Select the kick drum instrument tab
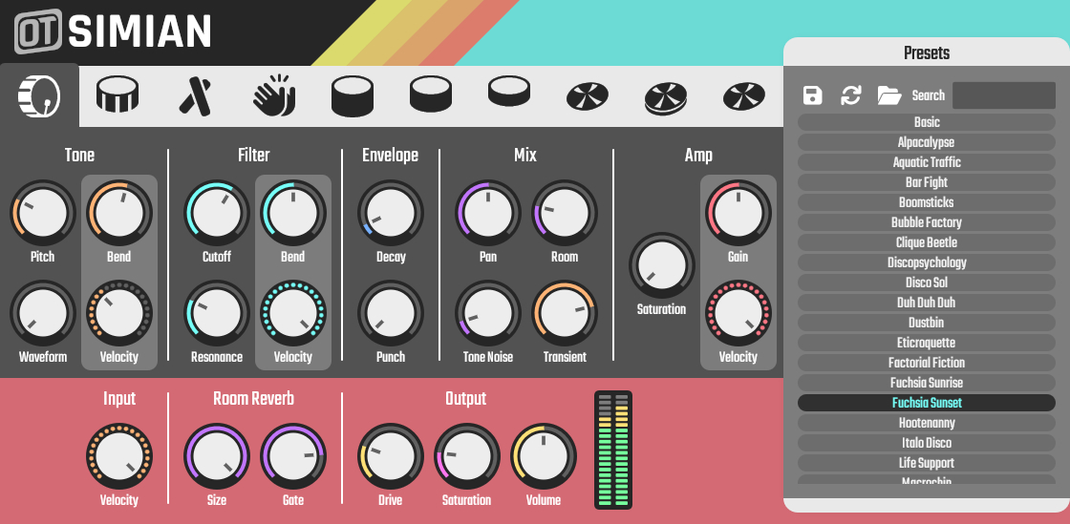1070x524 pixels. (x=39, y=95)
